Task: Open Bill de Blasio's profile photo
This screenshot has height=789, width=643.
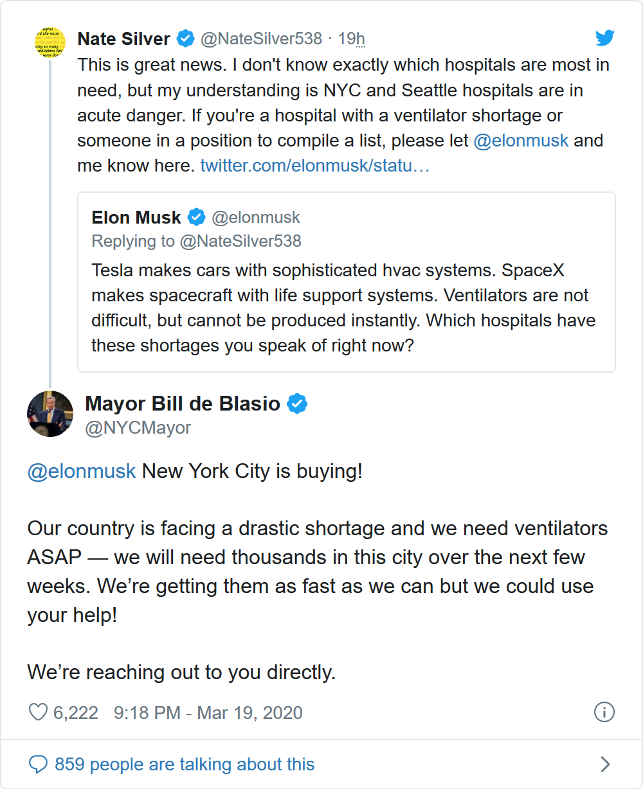Action: pos(50,414)
